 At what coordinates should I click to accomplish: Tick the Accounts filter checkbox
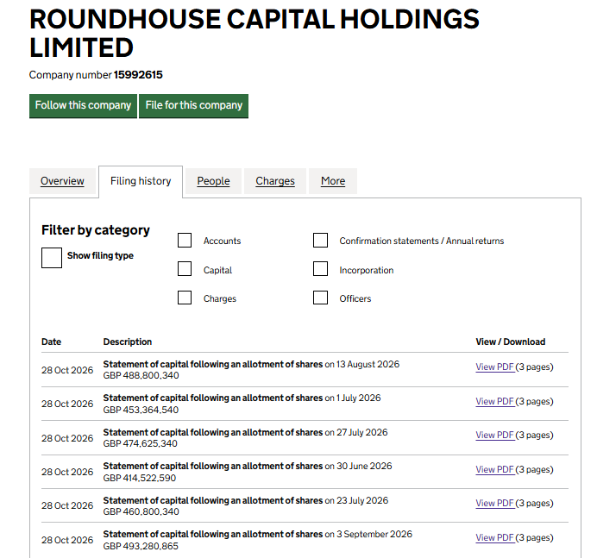(x=185, y=240)
